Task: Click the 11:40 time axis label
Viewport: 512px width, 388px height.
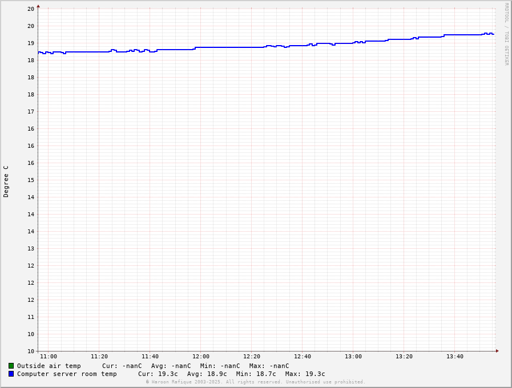Action: (150, 357)
